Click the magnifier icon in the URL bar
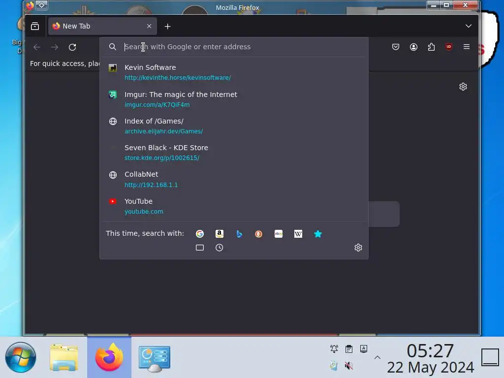504x378 pixels. tap(113, 47)
